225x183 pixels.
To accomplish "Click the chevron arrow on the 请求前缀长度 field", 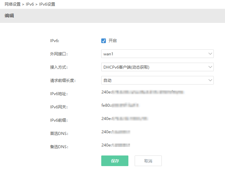I will (210, 80).
